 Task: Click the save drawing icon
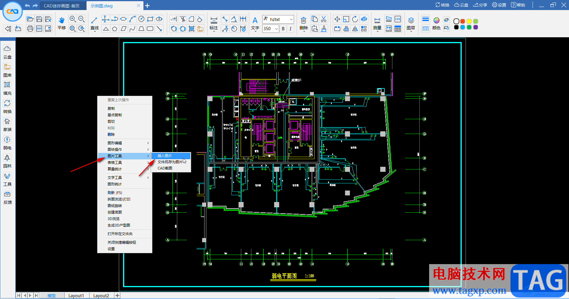39,19
